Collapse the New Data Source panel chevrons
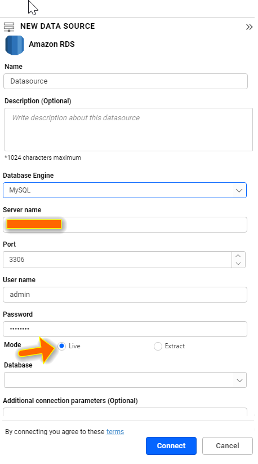This screenshot has width=258, height=464. click(x=249, y=27)
